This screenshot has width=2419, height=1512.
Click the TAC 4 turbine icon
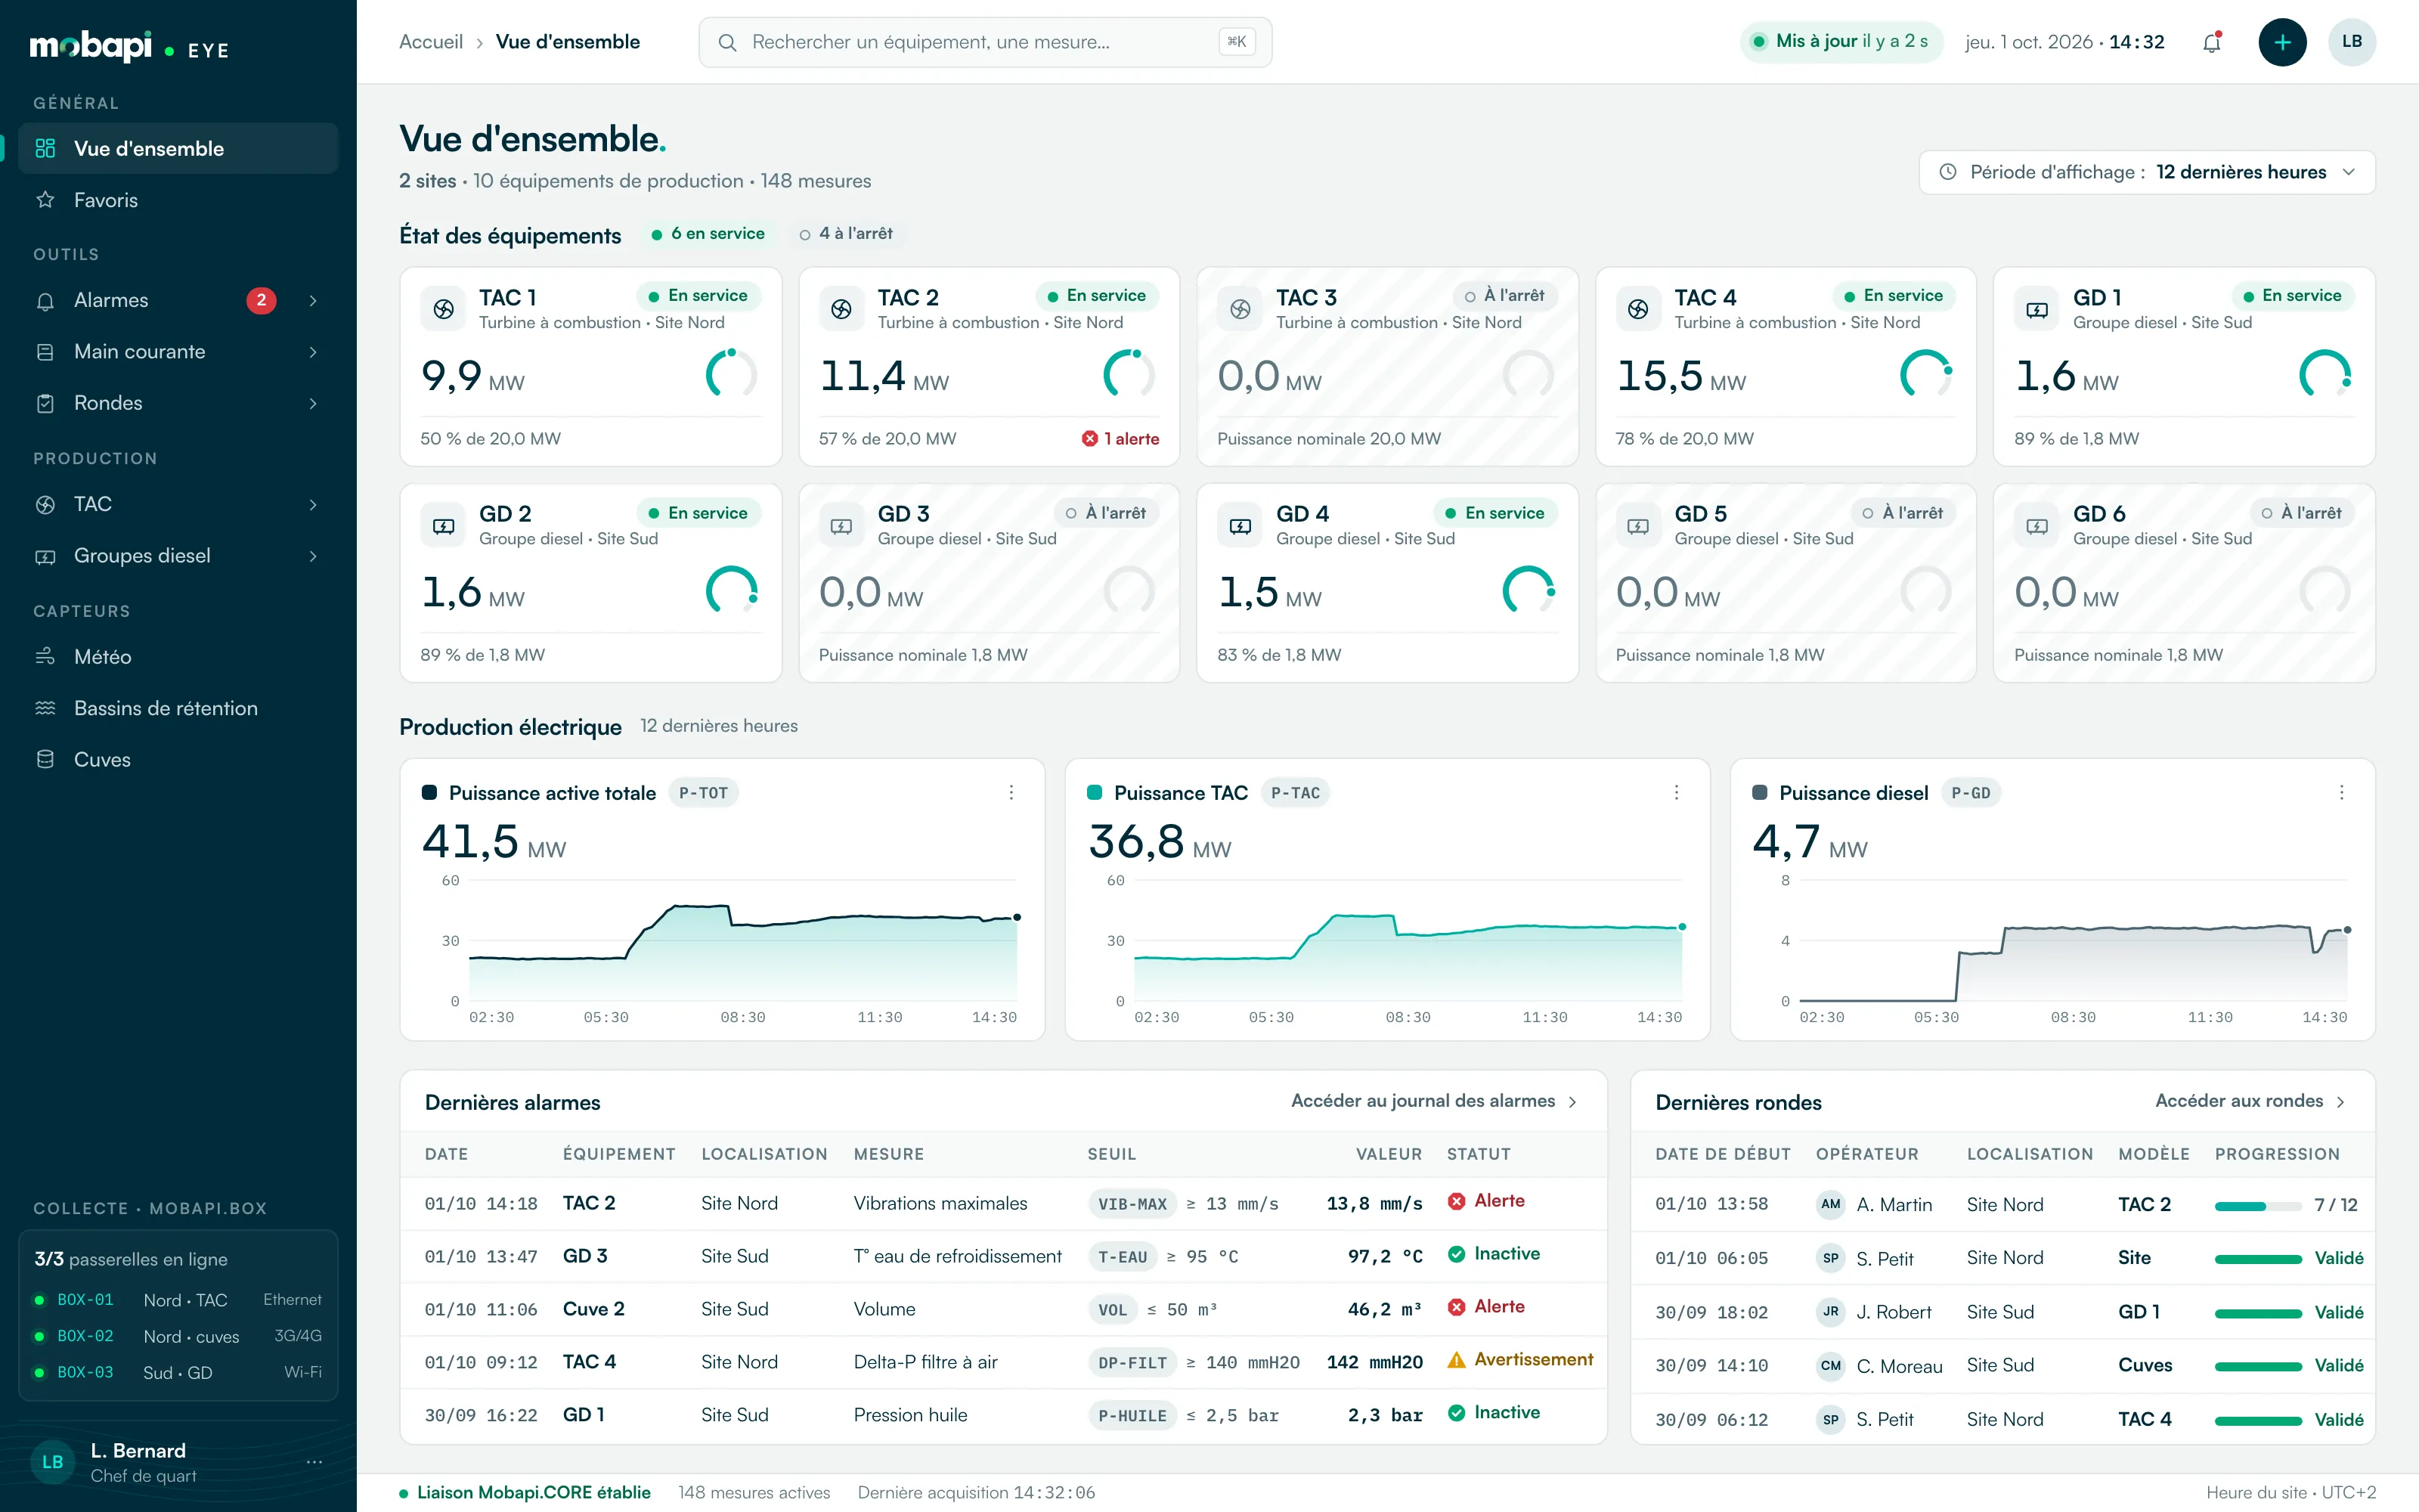[x=1638, y=309]
